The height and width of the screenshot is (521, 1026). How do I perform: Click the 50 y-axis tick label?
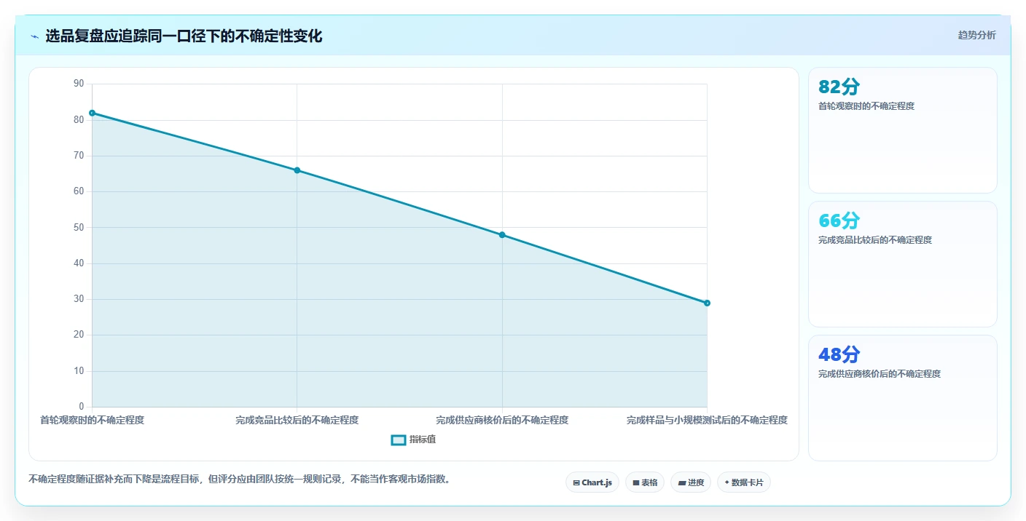point(79,228)
